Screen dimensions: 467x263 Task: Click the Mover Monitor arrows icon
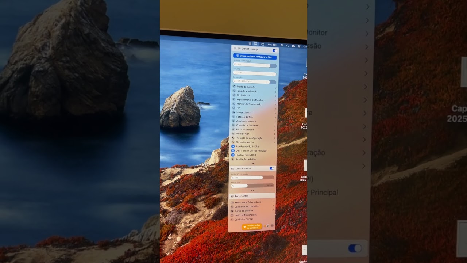(x=234, y=113)
